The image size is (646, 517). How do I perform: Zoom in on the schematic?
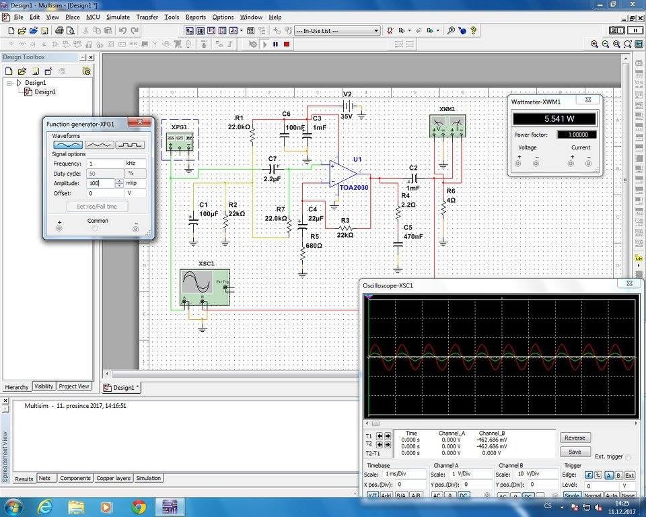point(594,44)
